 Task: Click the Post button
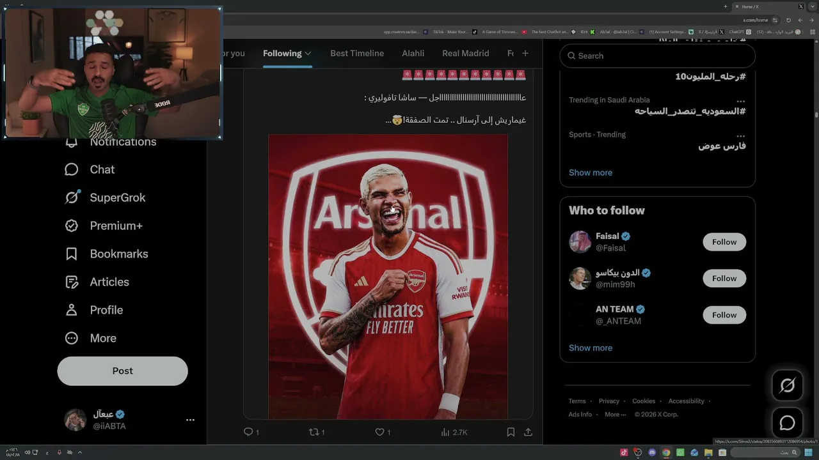122,371
